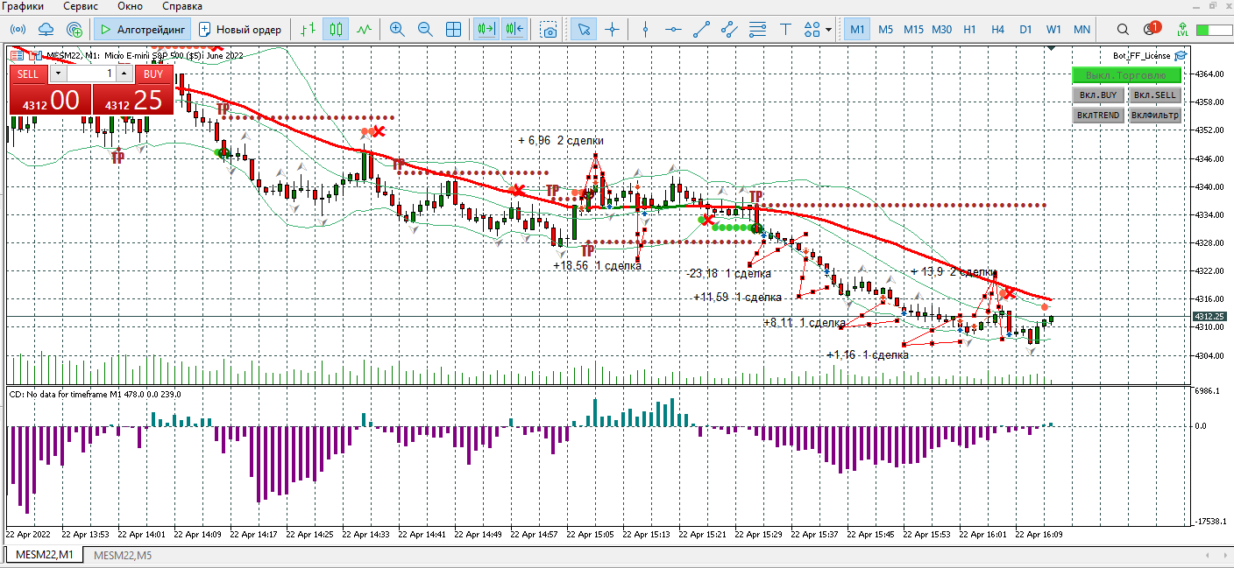Switch chart to line chart type

click(x=365, y=29)
